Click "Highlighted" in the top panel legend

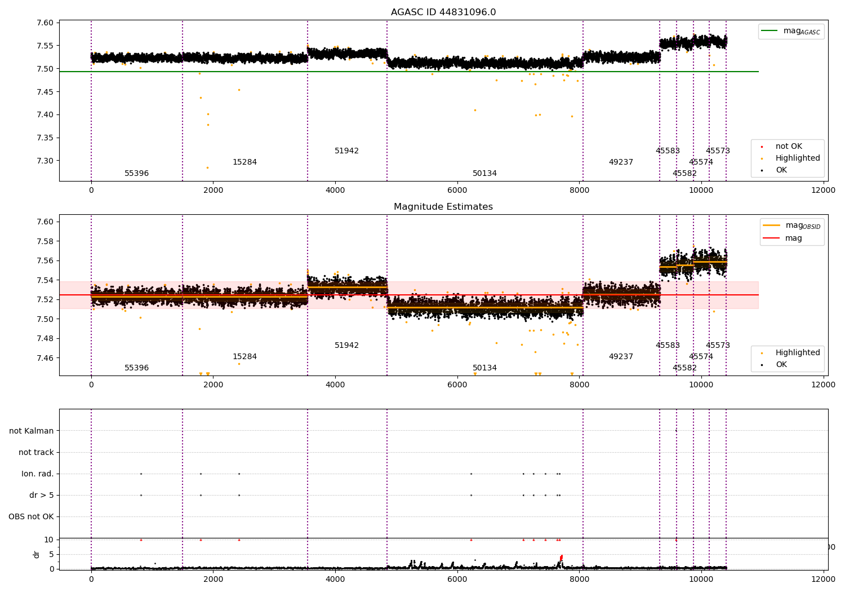(x=798, y=158)
